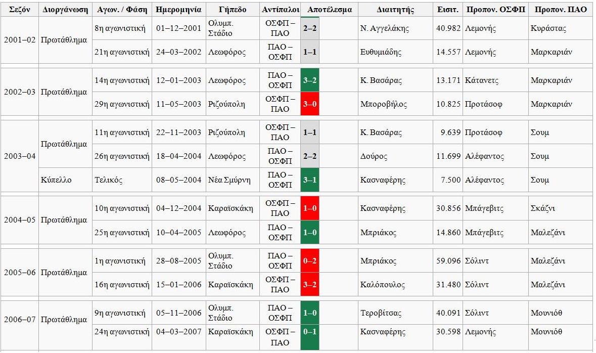Image resolution: width=596 pixels, height=353 pixels.
Task: Click the Κύπελλο competition cell
Action: 56,180
